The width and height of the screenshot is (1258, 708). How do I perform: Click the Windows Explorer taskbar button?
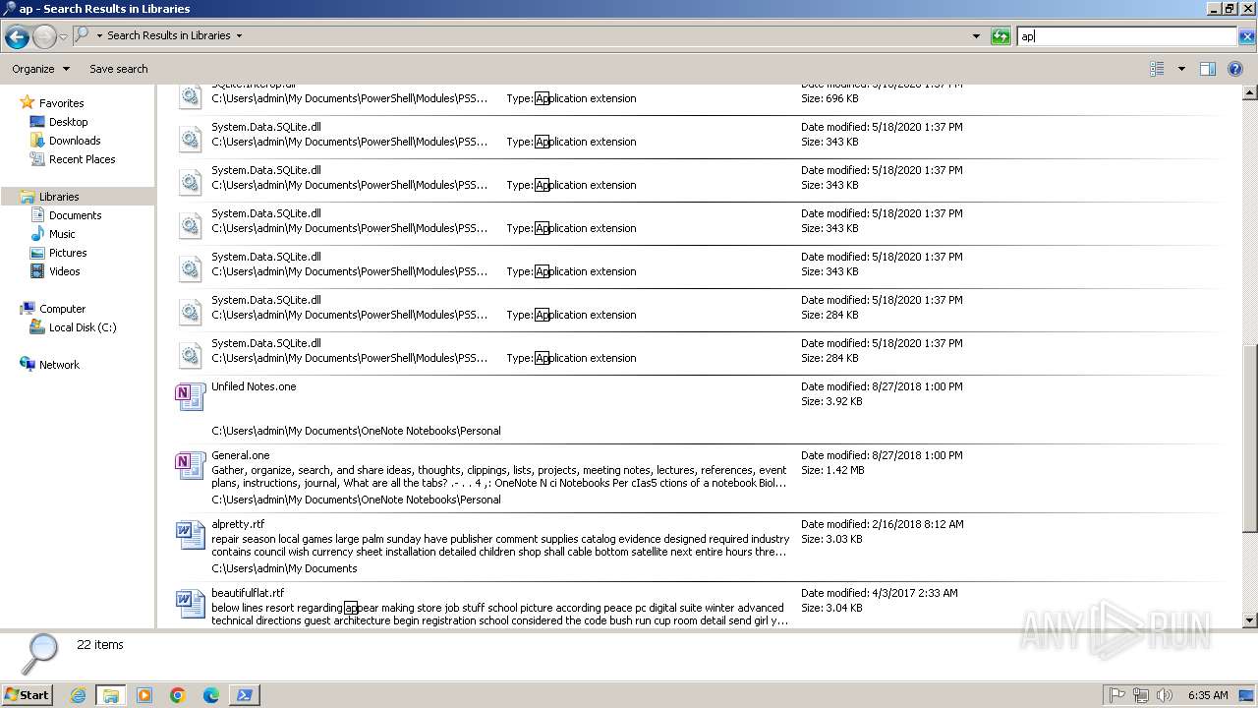(x=111, y=695)
